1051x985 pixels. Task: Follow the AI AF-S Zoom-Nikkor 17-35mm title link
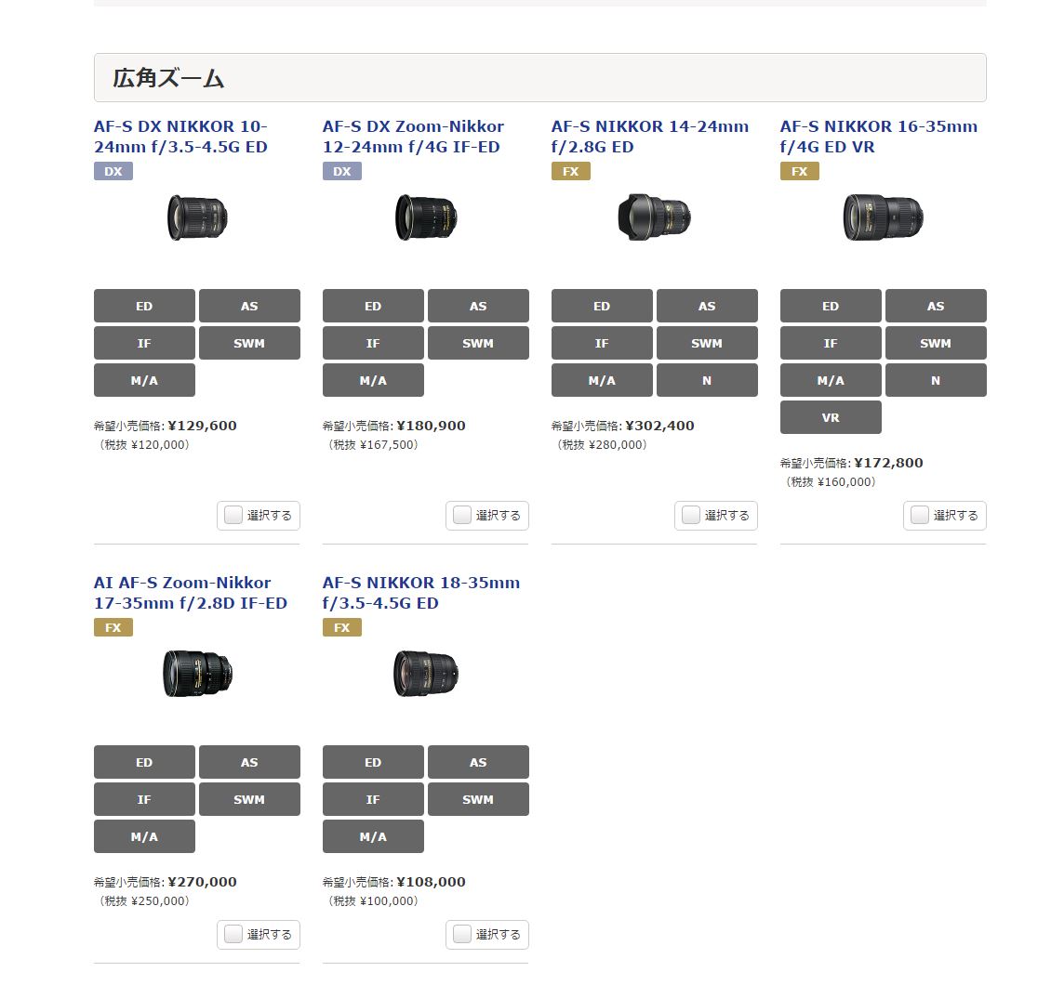pyautogui.click(x=191, y=593)
